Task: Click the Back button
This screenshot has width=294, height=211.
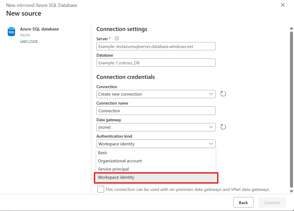Action: [x=243, y=202]
